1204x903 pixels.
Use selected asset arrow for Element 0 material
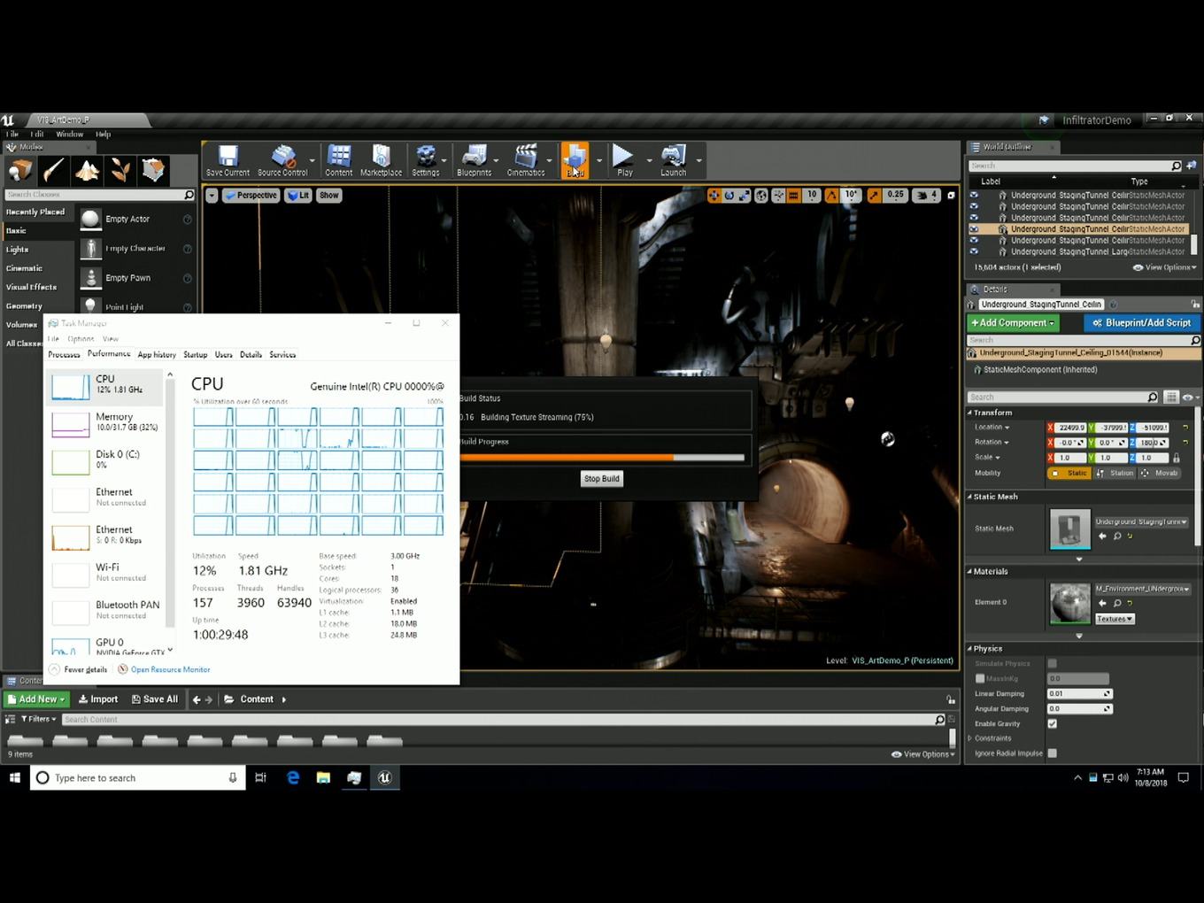1102,603
